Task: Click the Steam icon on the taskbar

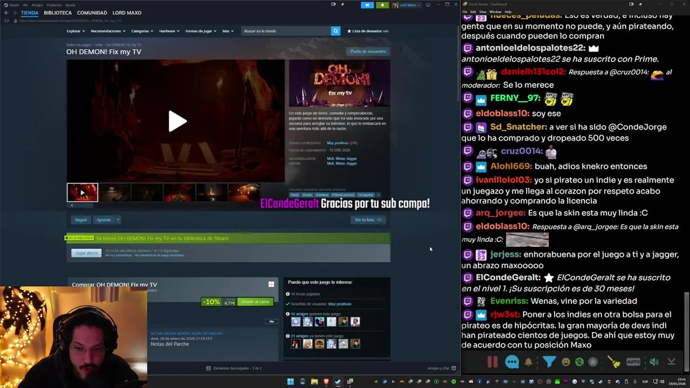Action: point(338,382)
